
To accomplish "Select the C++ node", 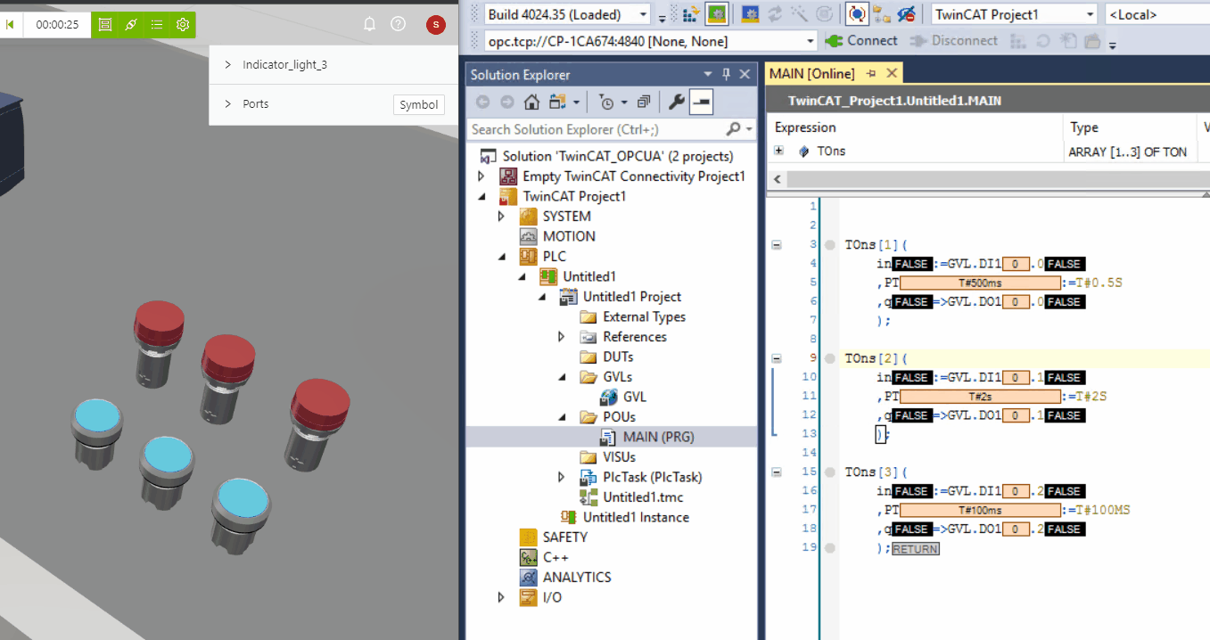I will tap(556, 557).
